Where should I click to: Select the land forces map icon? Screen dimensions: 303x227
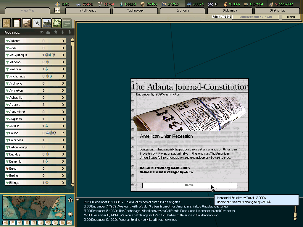(27, 23)
